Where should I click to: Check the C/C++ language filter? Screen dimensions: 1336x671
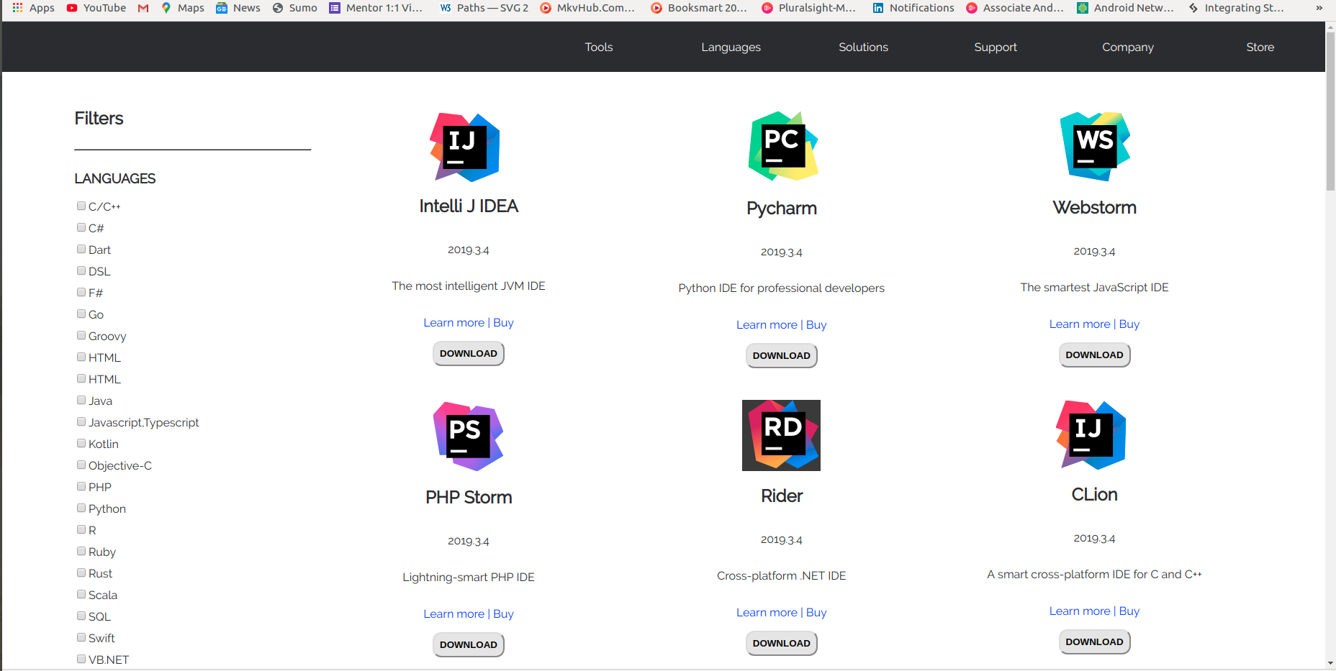(81, 206)
